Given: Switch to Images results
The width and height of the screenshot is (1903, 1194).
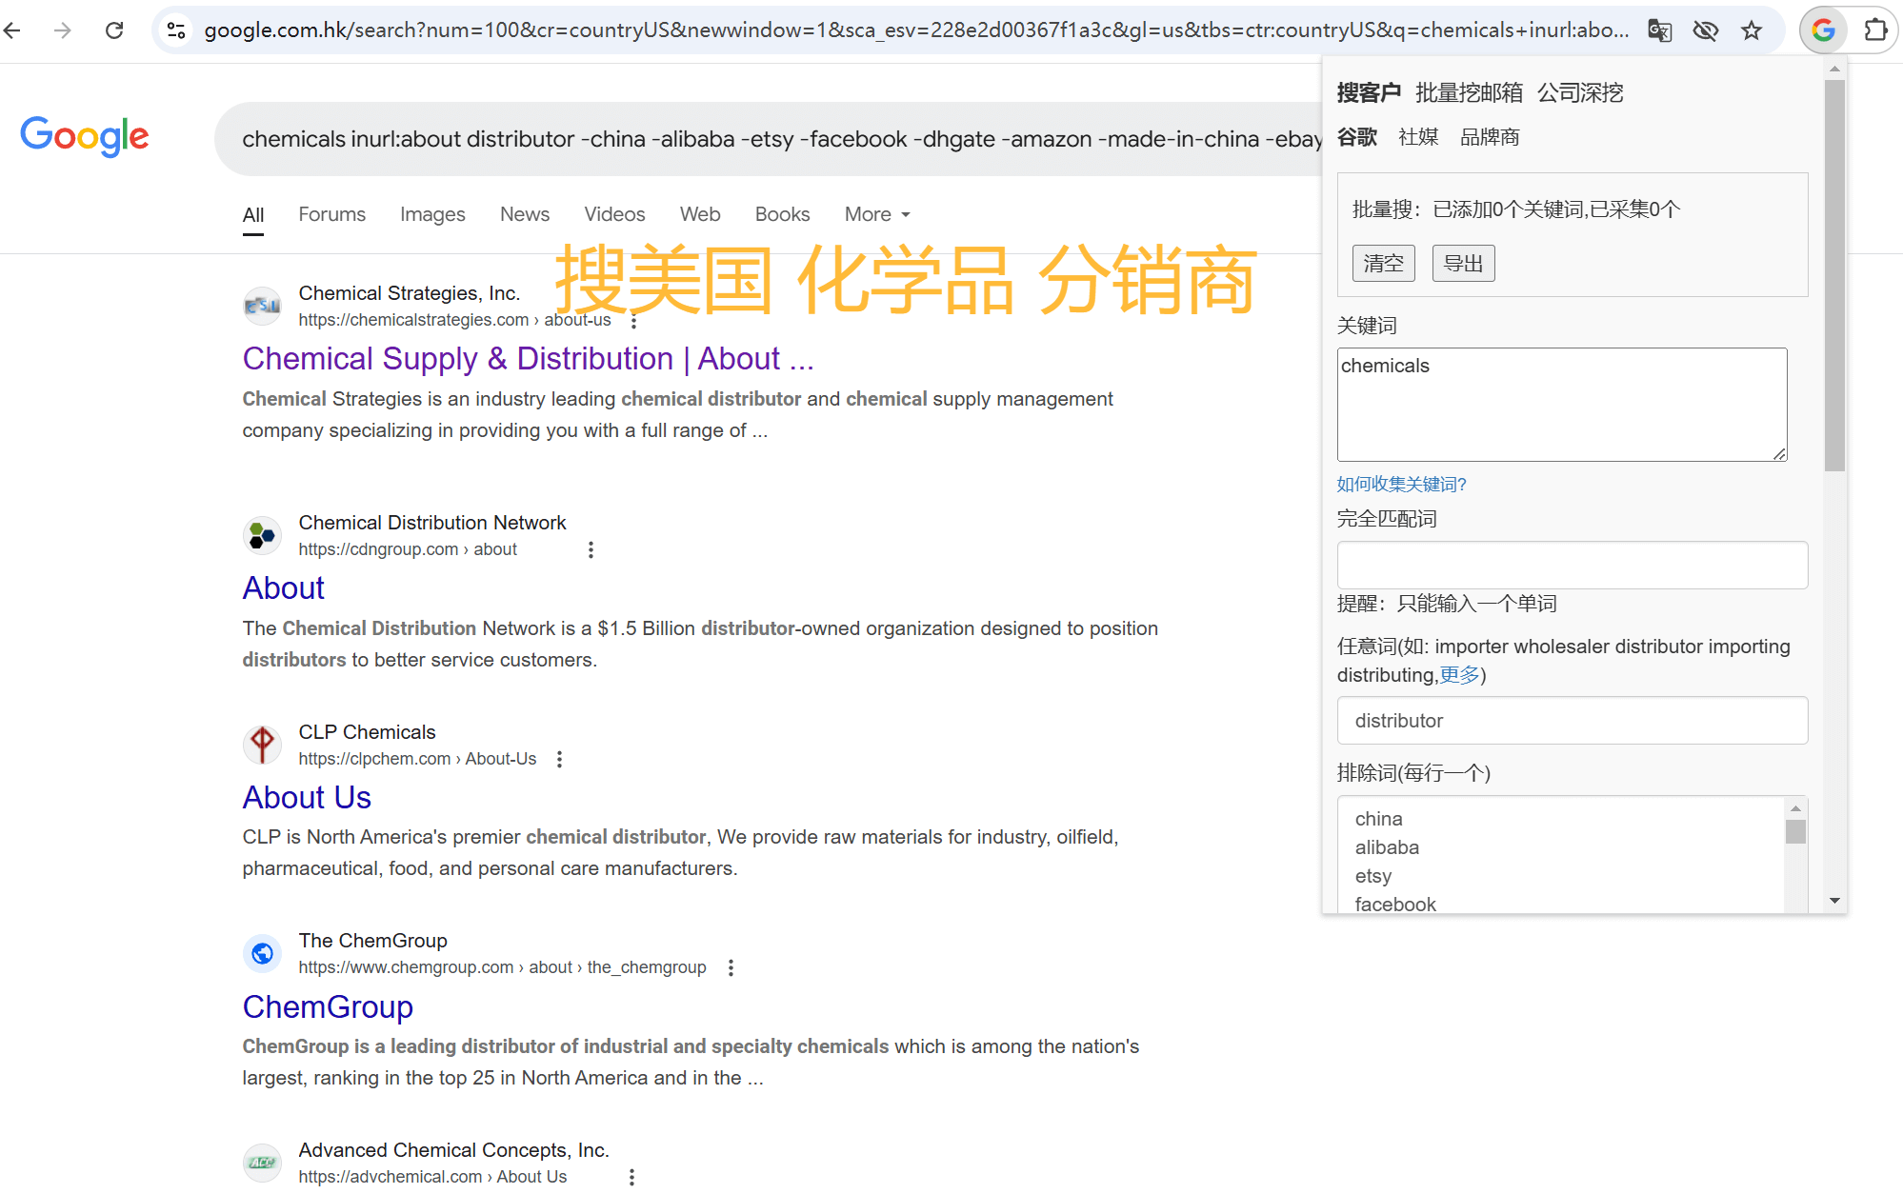Looking at the screenshot, I should pyautogui.click(x=432, y=214).
